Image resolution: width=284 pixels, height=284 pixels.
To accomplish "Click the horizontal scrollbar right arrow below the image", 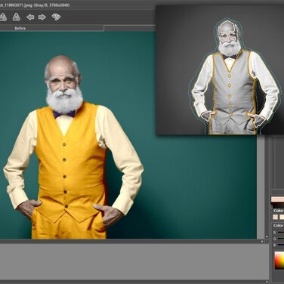I will pos(262,241).
